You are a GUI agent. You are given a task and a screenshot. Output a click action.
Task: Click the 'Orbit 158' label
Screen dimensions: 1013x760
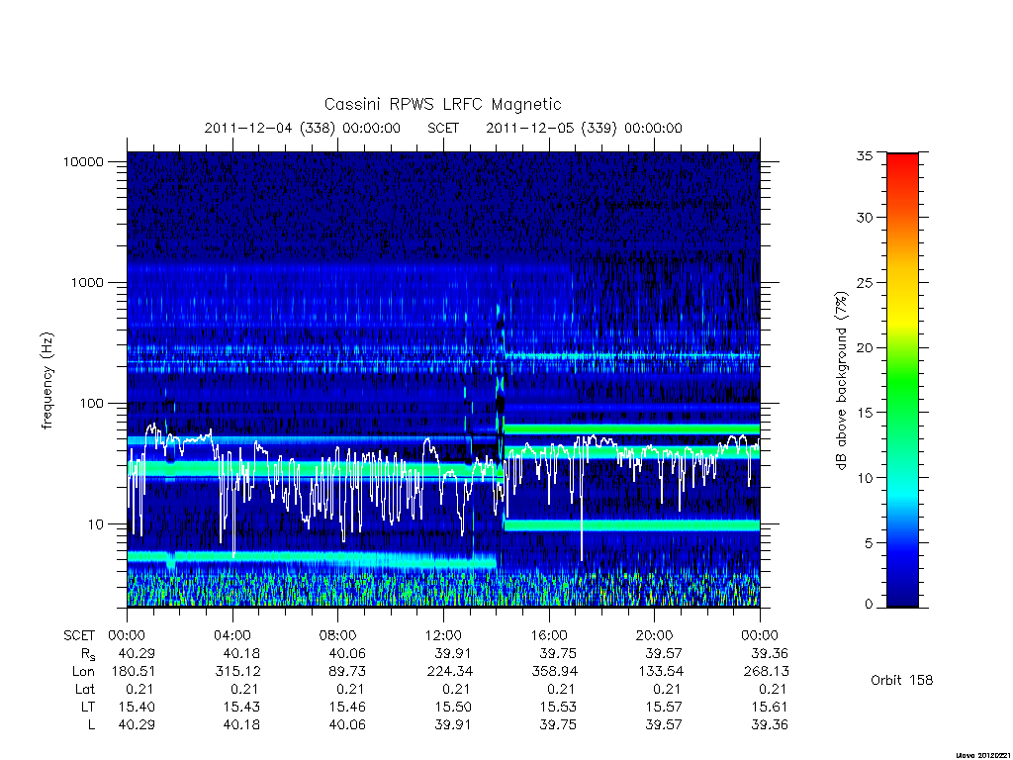pyautogui.click(x=902, y=681)
